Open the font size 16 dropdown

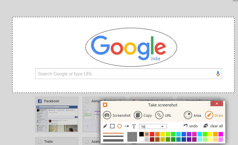coord(153,126)
